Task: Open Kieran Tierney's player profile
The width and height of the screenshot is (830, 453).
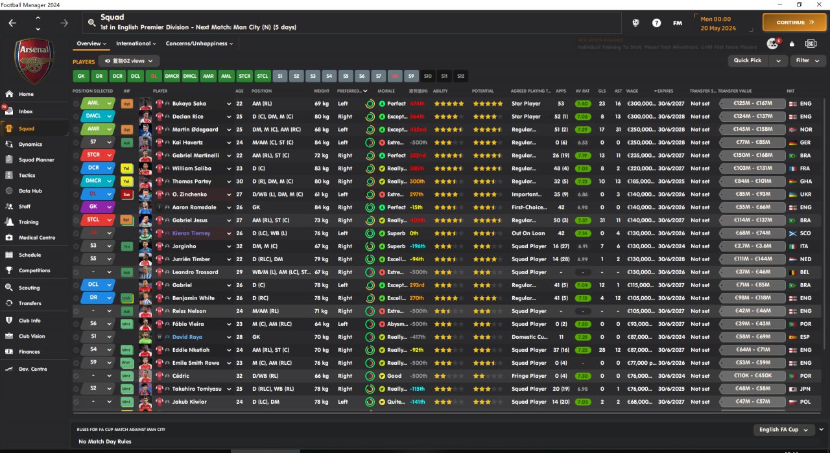Action: coord(191,233)
